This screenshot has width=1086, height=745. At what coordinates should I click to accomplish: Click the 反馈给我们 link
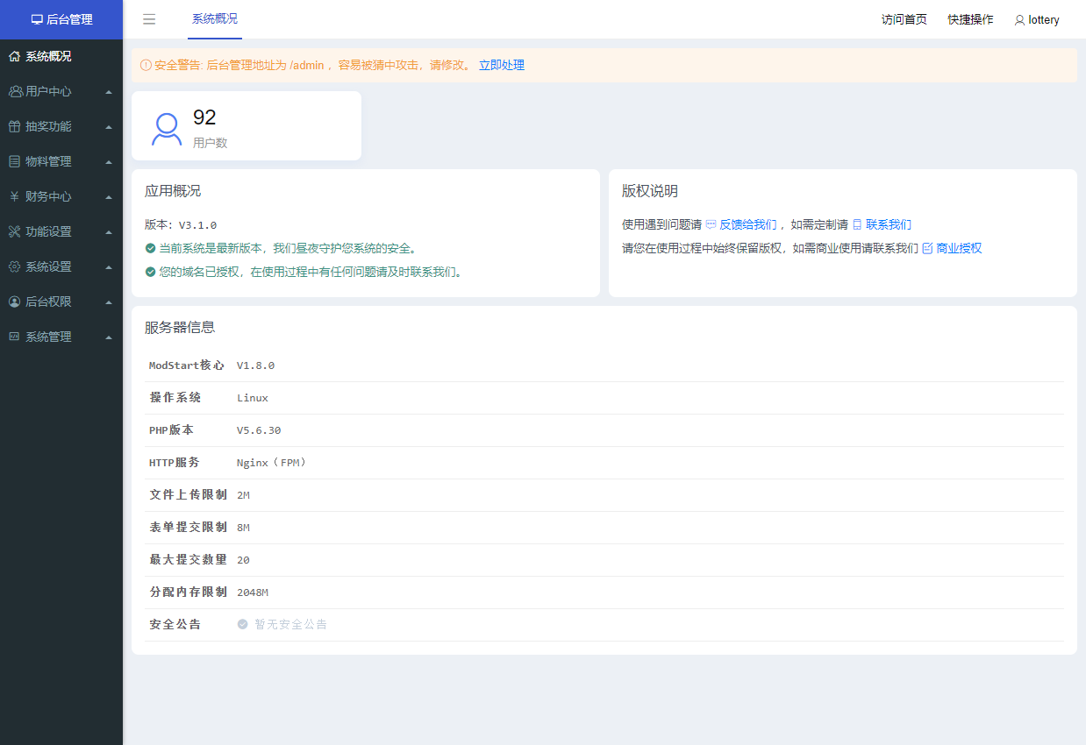[748, 224]
